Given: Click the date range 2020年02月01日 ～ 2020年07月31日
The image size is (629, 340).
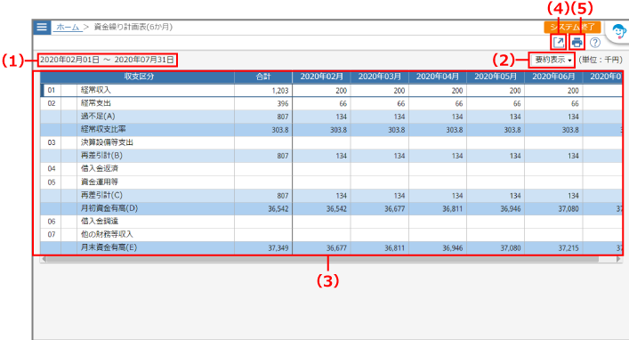Looking at the screenshot, I should [x=107, y=60].
